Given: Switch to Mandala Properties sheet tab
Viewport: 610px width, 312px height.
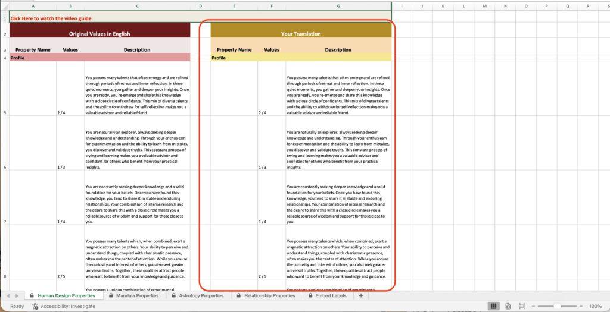Looking at the screenshot, I should (x=137, y=295).
